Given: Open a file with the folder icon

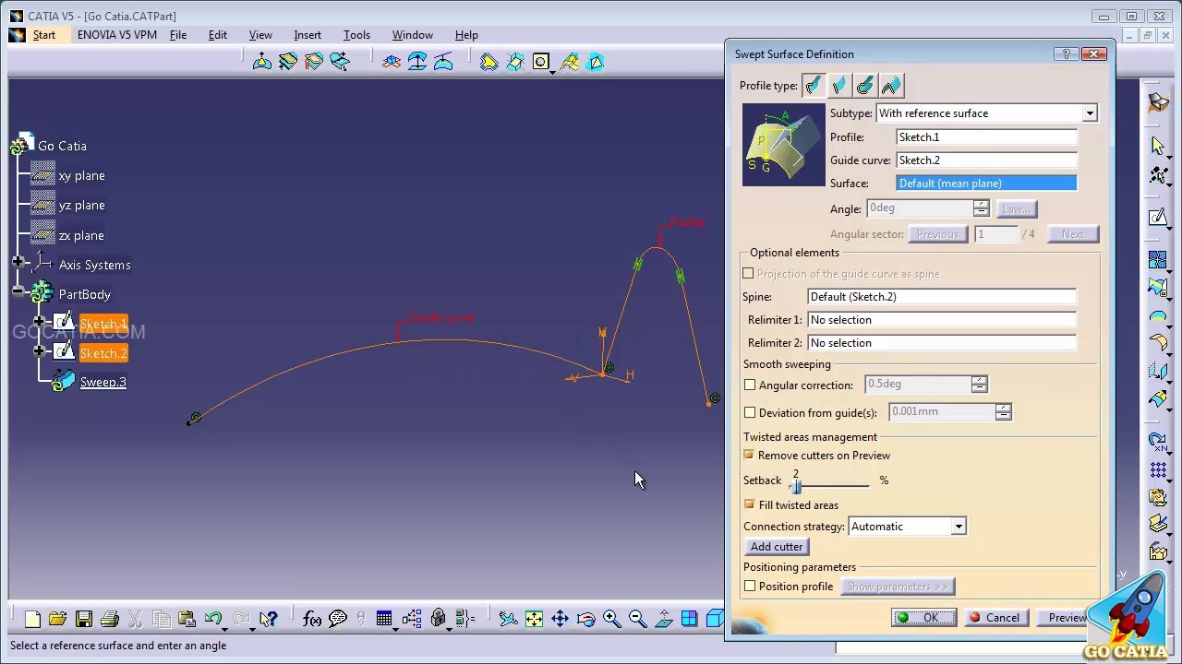Looking at the screenshot, I should 57,619.
